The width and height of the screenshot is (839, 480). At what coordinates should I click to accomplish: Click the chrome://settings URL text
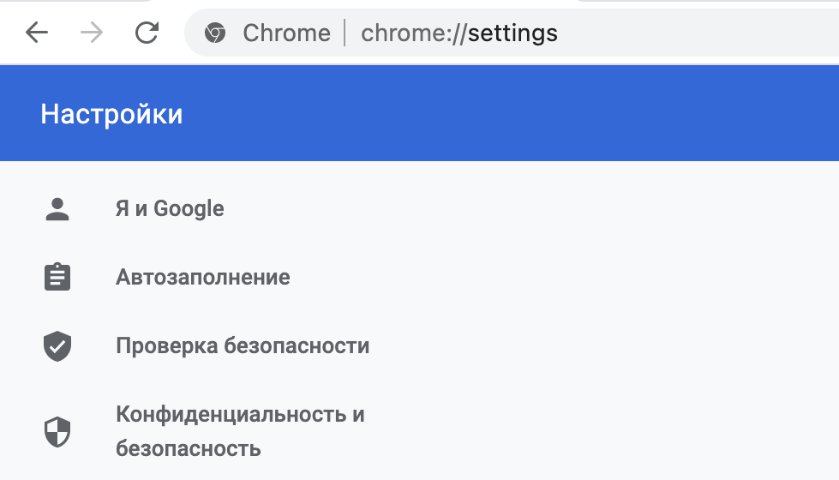[x=459, y=33]
